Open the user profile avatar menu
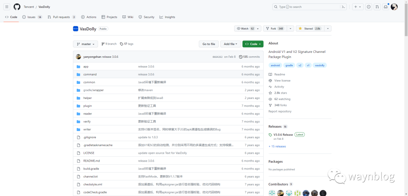The height and width of the screenshot is (196, 408). 394,7
